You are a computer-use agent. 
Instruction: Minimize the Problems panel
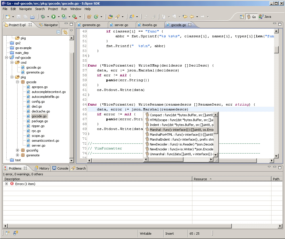pos(274,167)
